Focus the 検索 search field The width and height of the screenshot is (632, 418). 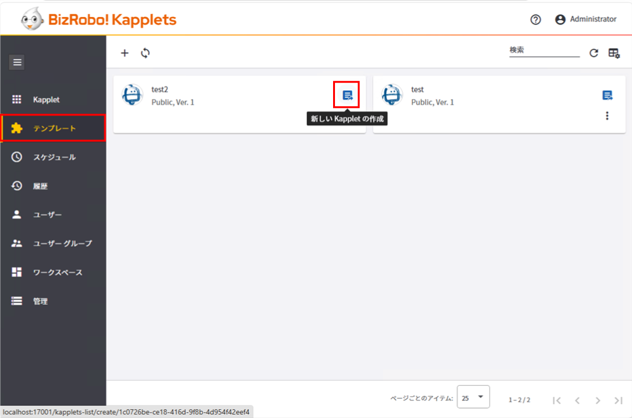click(544, 51)
